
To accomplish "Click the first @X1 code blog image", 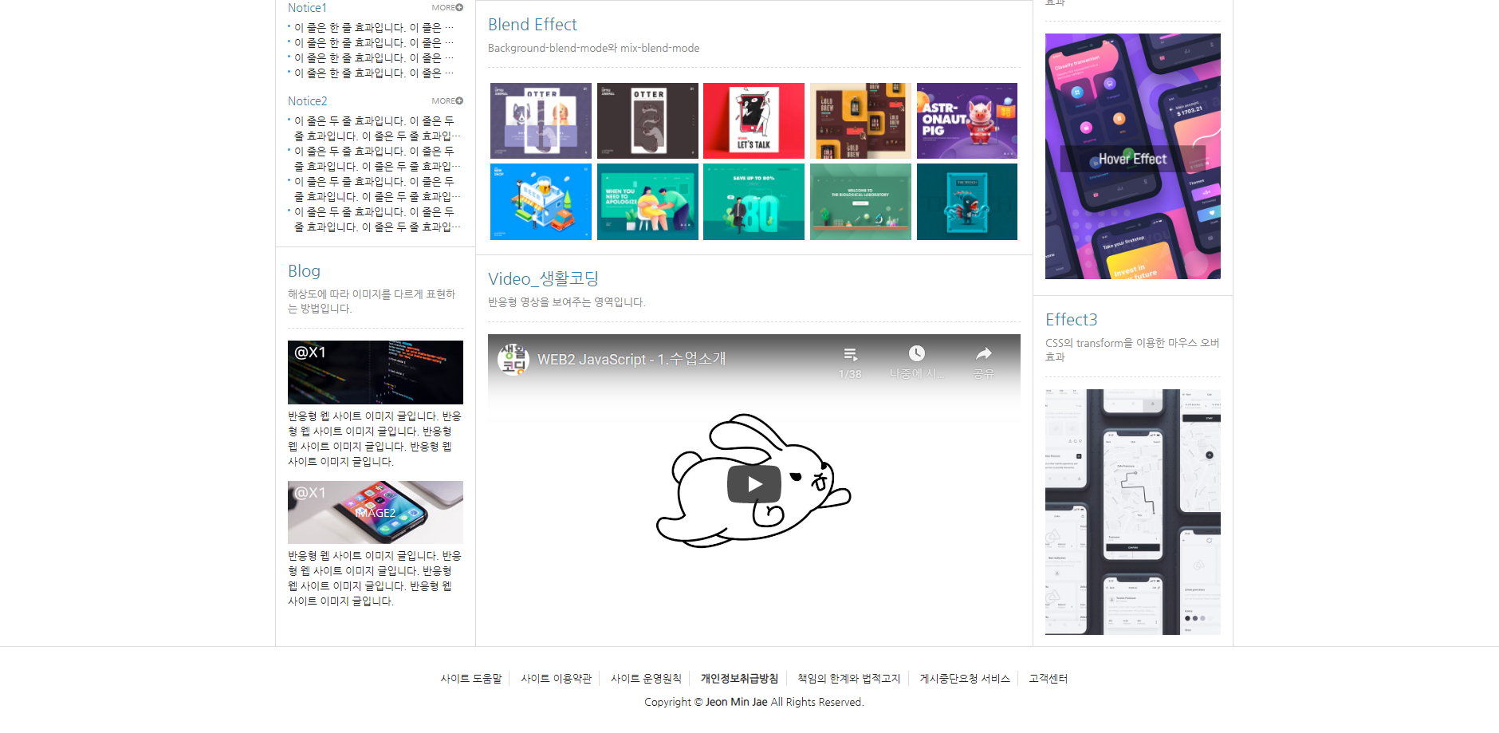I will pyautogui.click(x=376, y=372).
